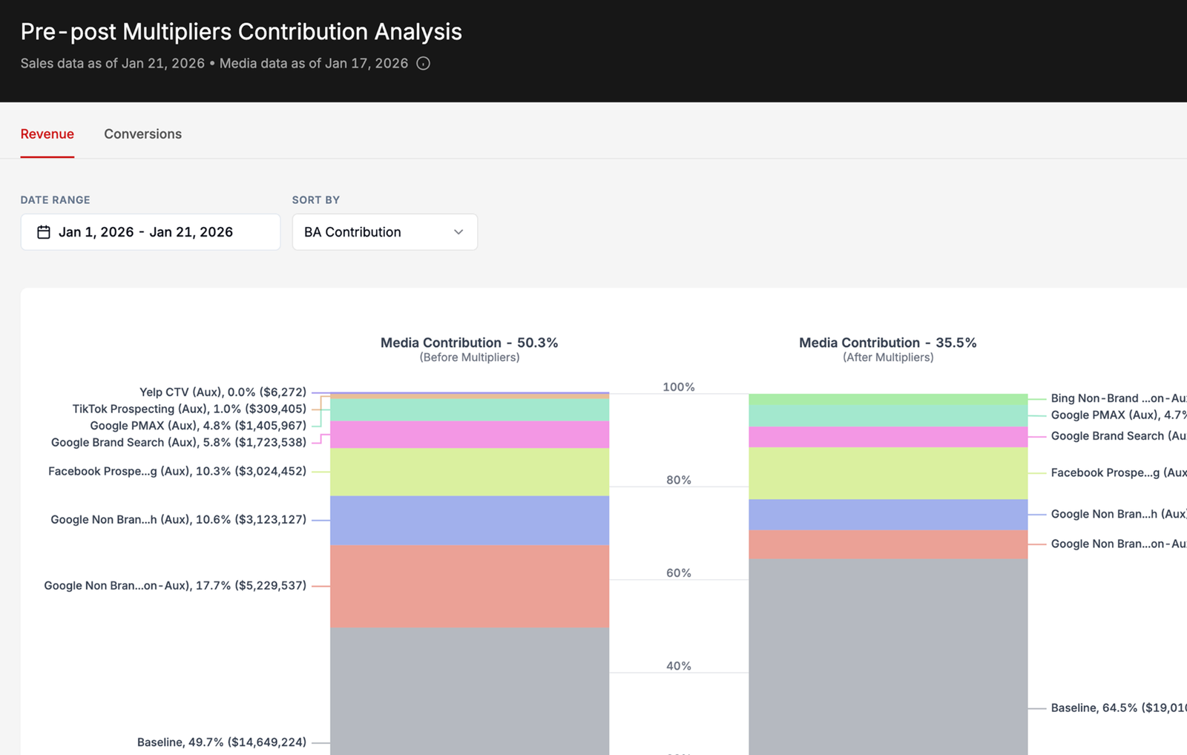
Task: Click the TikTok Prospecting (Aux) label
Action: [189, 409]
